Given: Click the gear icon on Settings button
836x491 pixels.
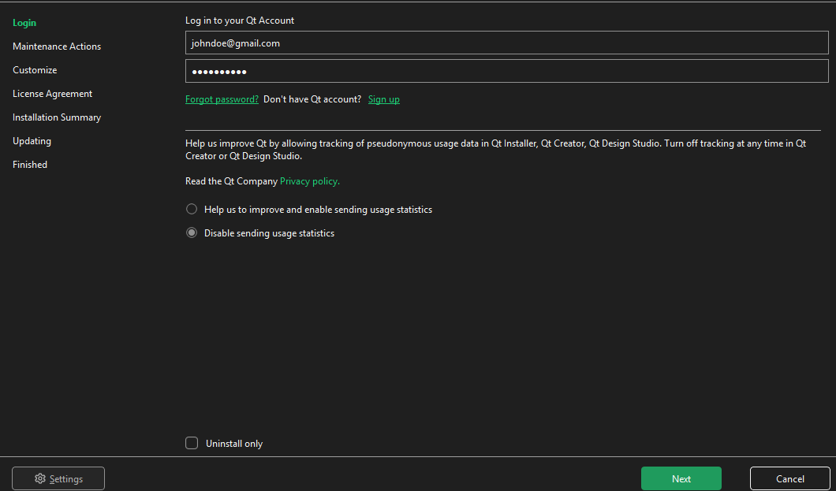Looking at the screenshot, I should pos(40,478).
